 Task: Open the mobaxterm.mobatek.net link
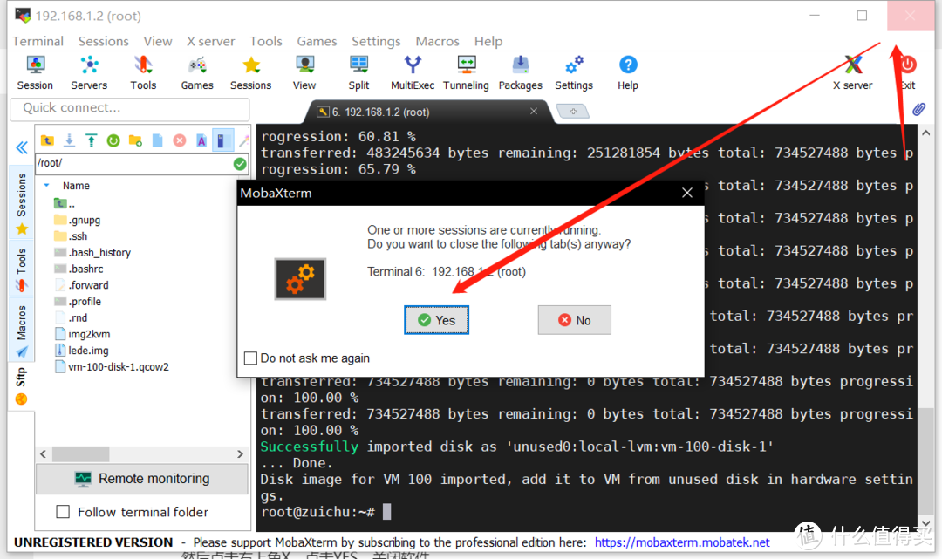[x=682, y=542]
